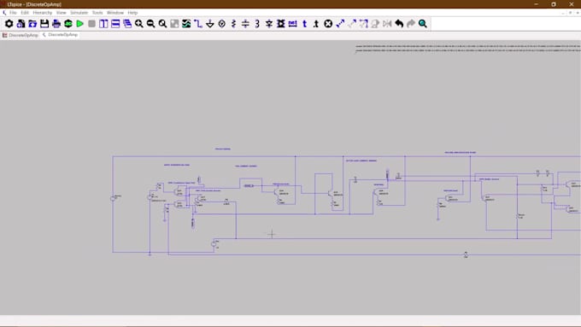The width and height of the screenshot is (581, 327).
Task: Place a diode
Action: 269,24
